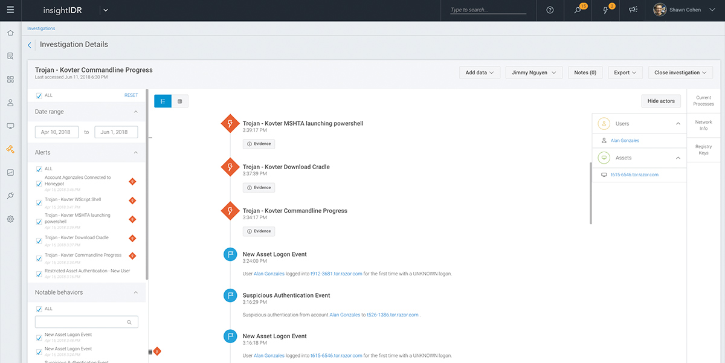725x363 pixels.
Task: Switch to the table grid view icon
Action: 180,101
